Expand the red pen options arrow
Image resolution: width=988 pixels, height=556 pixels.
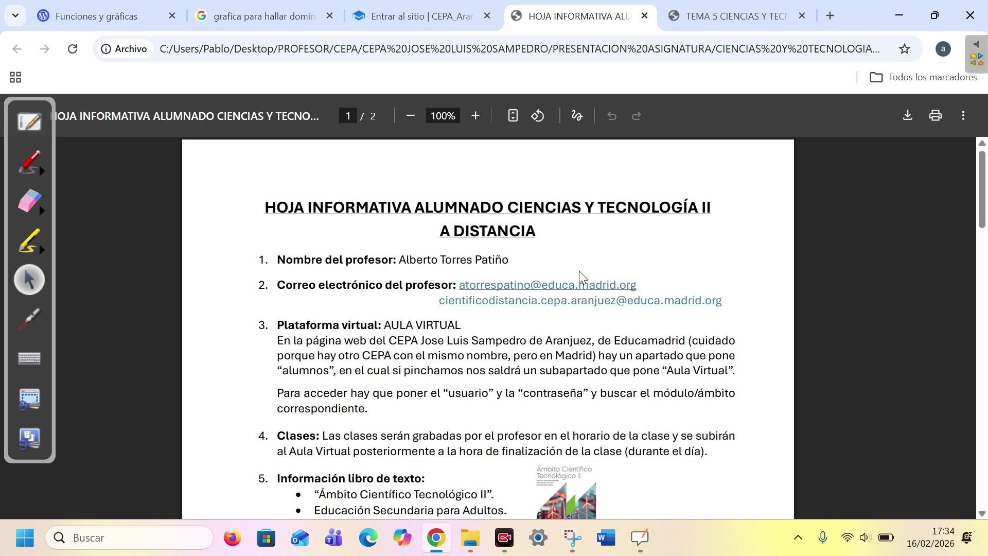[42, 171]
